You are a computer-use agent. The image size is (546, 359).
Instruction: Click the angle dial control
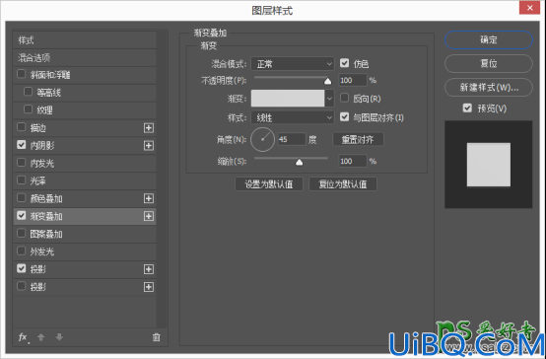coord(262,139)
